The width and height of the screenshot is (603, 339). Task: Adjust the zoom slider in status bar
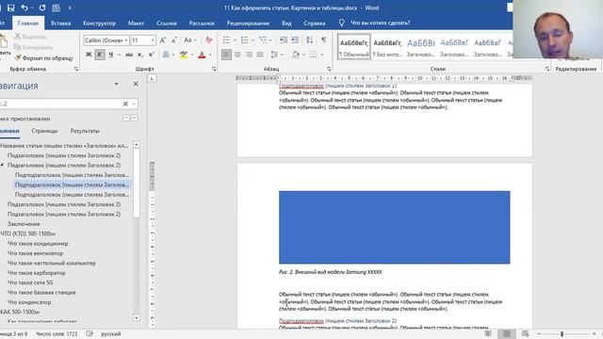pyautogui.click(x=562, y=334)
